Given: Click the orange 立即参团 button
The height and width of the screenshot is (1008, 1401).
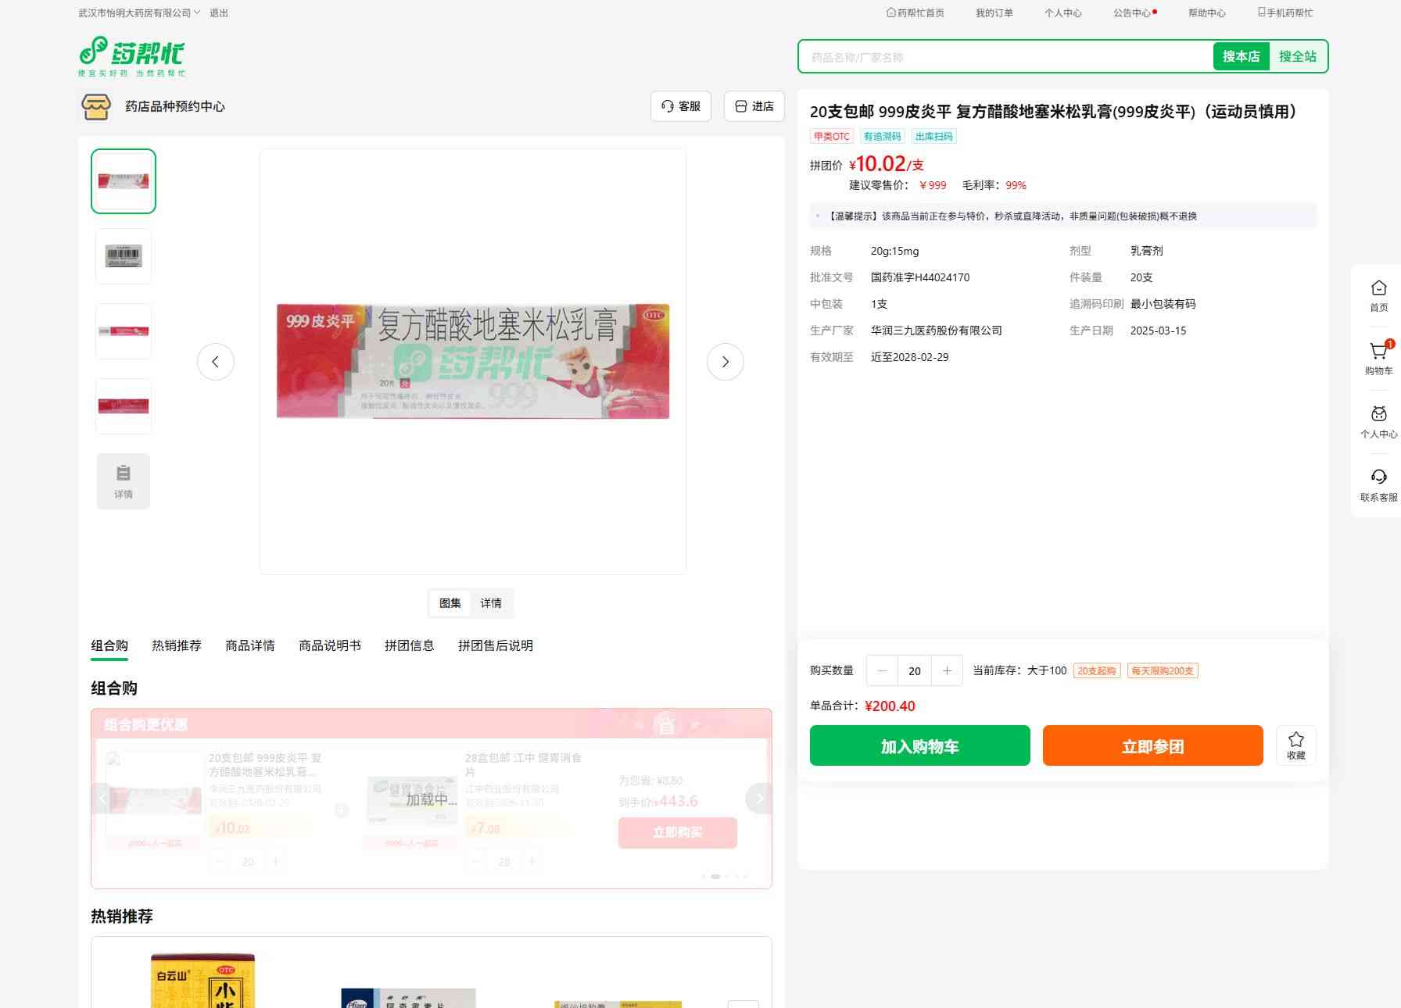Looking at the screenshot, I should point(1152,745).
